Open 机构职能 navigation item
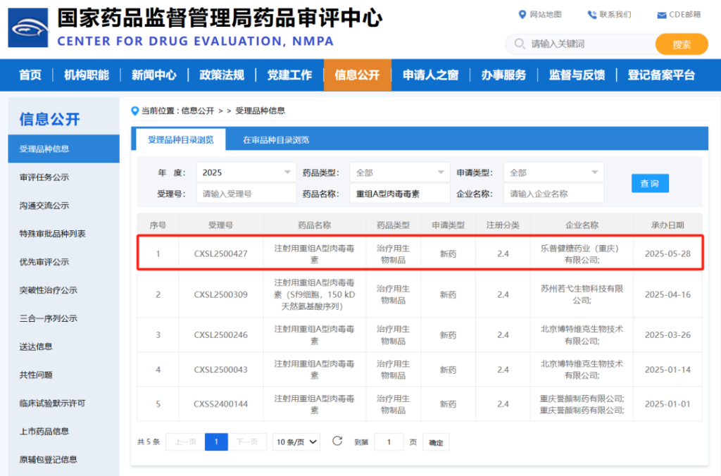 point(87,75)
